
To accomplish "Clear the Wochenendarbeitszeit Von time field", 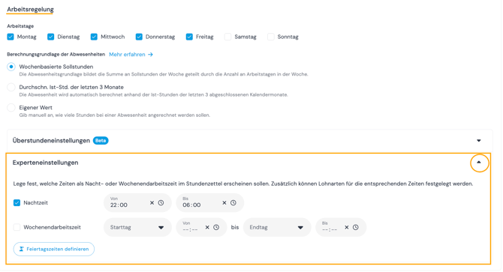I will point(207,228).
